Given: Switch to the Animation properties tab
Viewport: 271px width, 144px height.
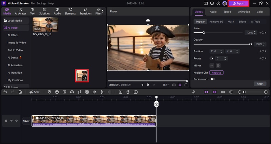Looking at the screenshot, I should [x=244, y=12].
